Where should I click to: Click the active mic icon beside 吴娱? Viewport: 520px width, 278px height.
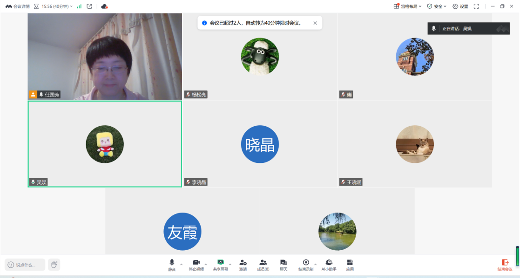point(33,182)
